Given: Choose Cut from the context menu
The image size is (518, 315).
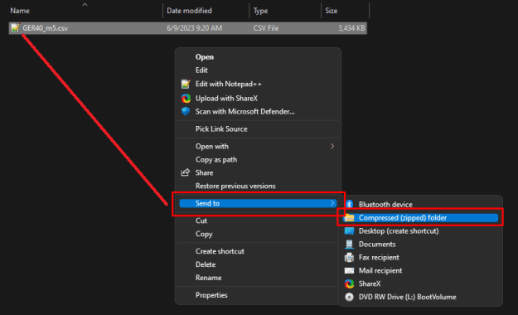Looking at the screenshot, I should coord(201,220).
